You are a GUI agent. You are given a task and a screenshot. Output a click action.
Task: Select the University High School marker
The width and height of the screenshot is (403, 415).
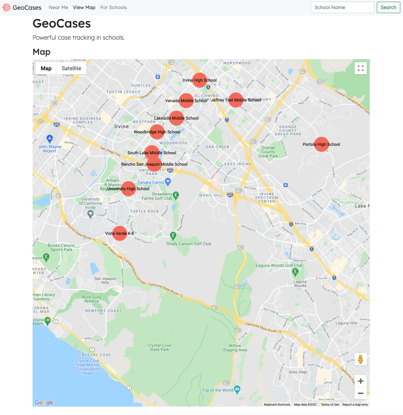(x=128, y=189)
